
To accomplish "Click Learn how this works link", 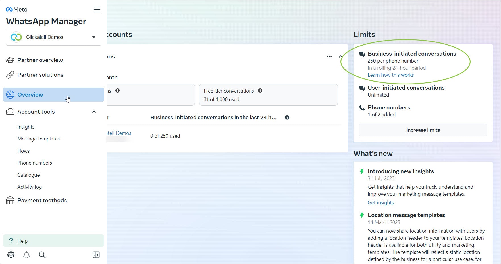I will (391, 75).
